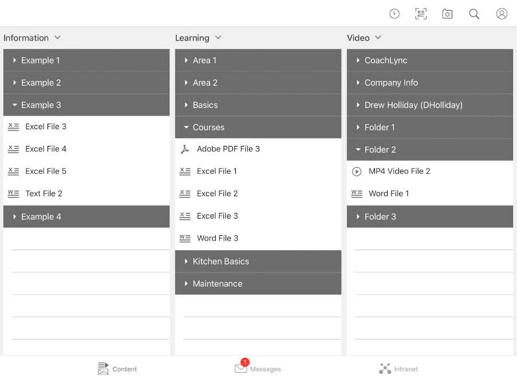Open Excel File 3 in Courses

[258, 216]
